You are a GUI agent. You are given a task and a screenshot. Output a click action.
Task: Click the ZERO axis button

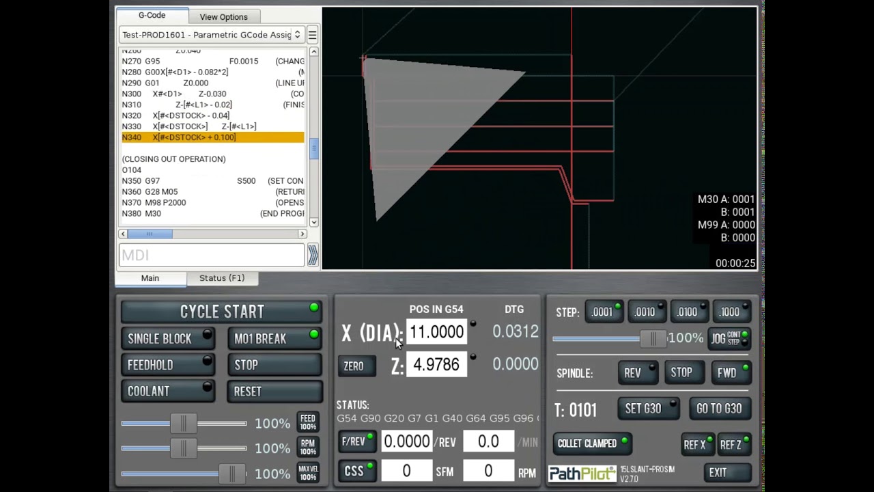click(356, 366)
